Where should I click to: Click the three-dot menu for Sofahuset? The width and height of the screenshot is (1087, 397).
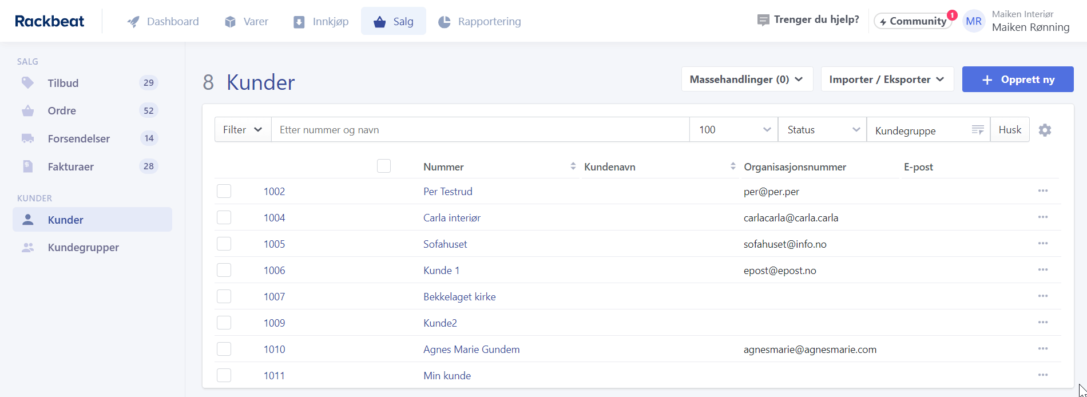coord(1042,244)
